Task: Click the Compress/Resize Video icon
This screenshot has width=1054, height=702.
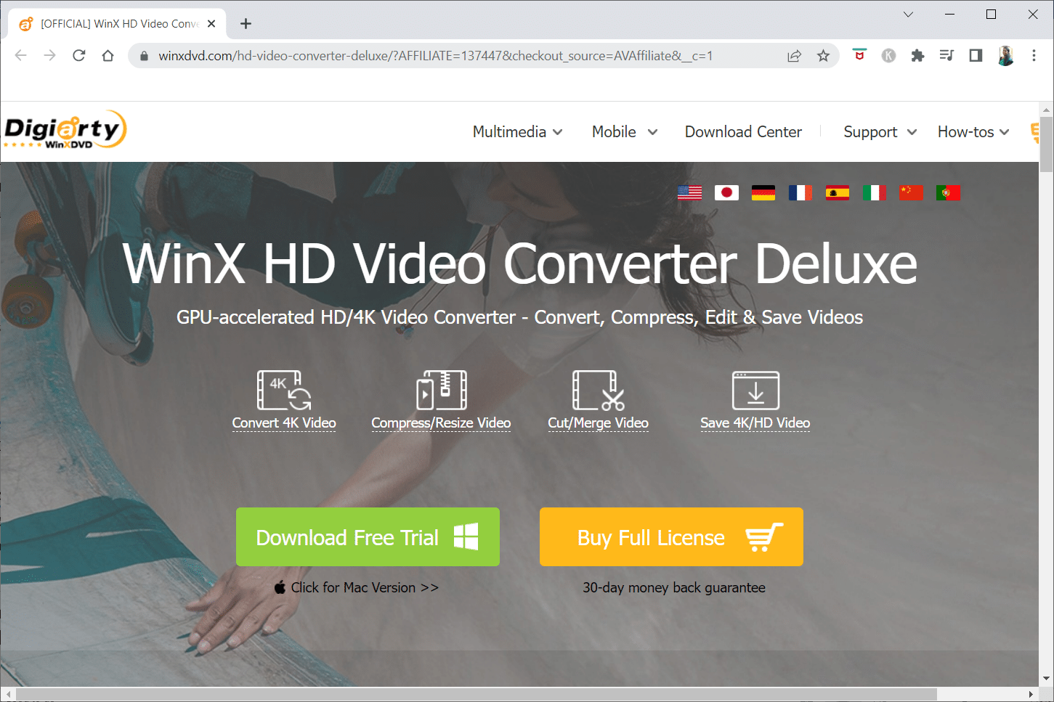Action: (x=441, y=391)
